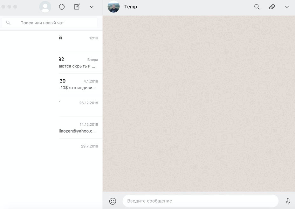This screenshot has width=295, height=209.
Task: Focus the "Поиск или новый чат" search field
Action: [54, 23]
